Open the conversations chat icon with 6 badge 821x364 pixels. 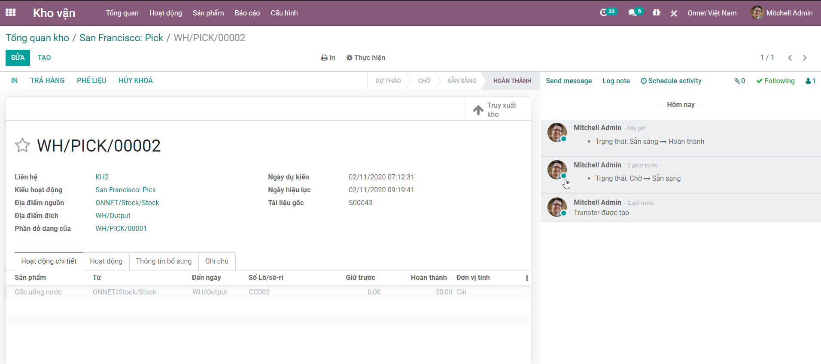632,13
